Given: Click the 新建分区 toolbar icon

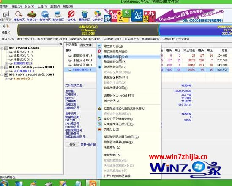Looking at the screenshot, I should tap(58, 16).
